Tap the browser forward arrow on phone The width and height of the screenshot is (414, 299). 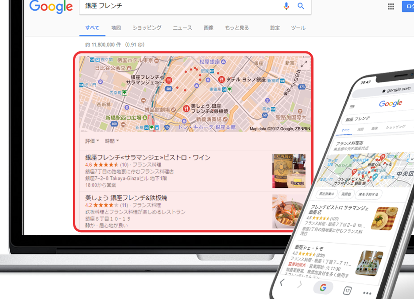(299, 284)
